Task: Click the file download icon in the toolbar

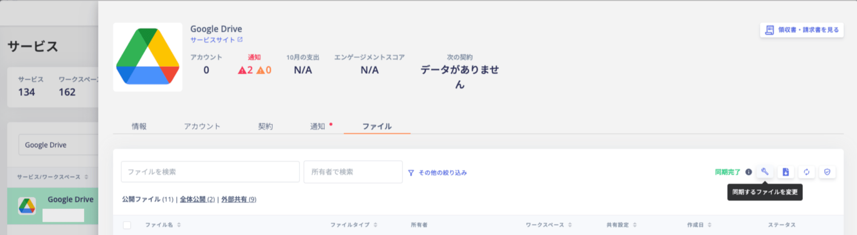Action: click(x=786, y=172)
